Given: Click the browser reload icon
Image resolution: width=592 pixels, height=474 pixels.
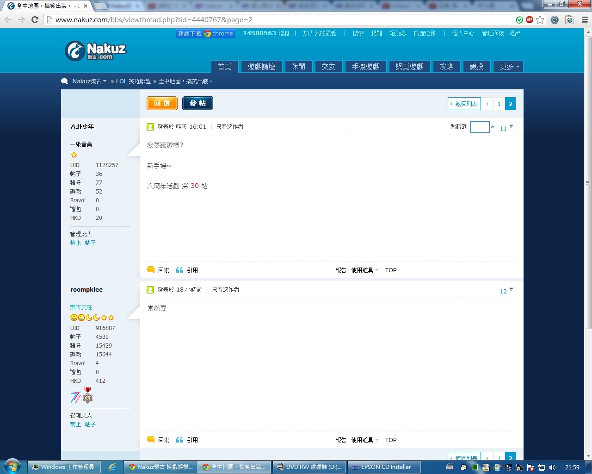Looking at the screenshot, I should tap(35, 20).
